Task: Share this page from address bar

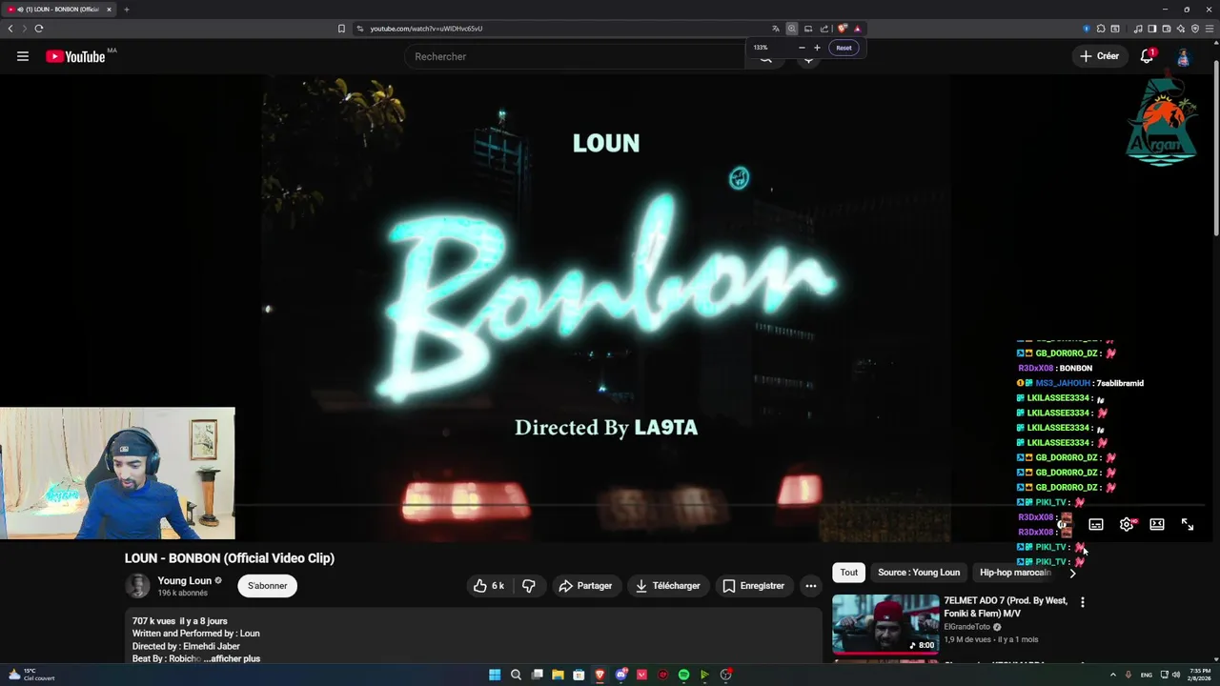Action: click(824, 29)
